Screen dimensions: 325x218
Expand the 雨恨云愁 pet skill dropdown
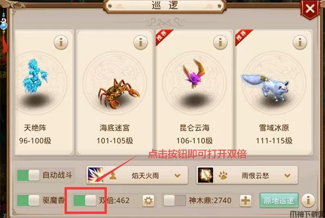click(x=287, y=176)
